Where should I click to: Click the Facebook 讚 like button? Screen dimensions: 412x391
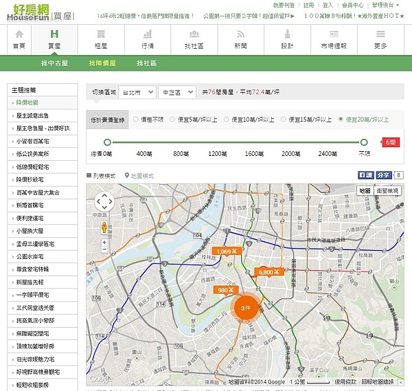click(365, 175)
